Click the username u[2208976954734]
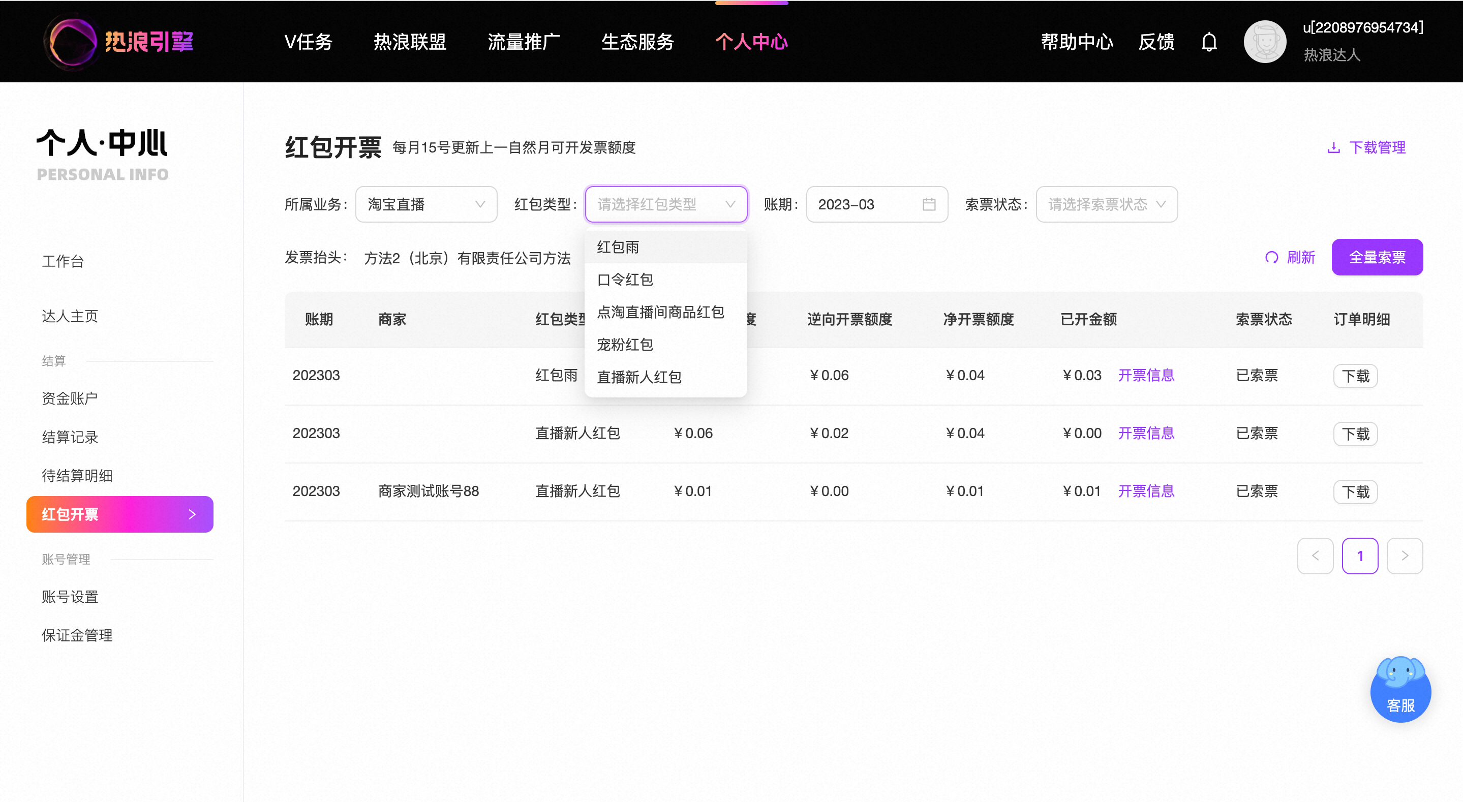Image resolution: width=1463 pixels, height=802 pixels. tap(1362, 27)
